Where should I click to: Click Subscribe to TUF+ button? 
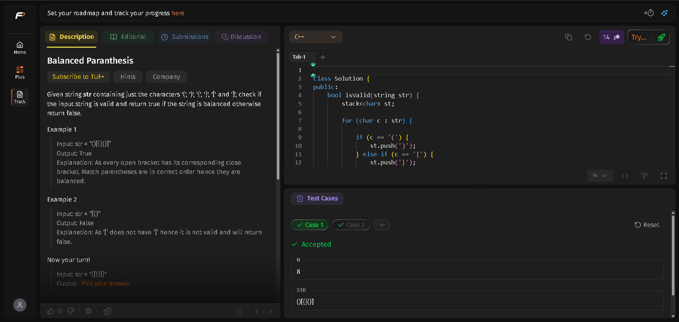coord(79,77)
